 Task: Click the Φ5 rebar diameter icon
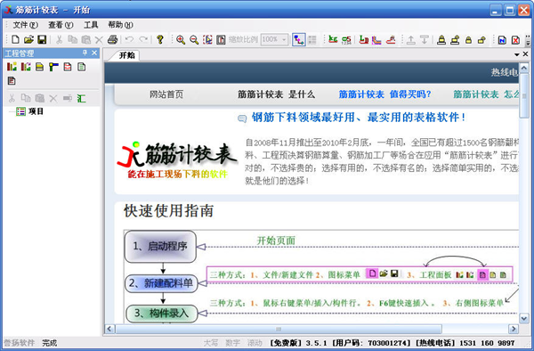[346, 40]
